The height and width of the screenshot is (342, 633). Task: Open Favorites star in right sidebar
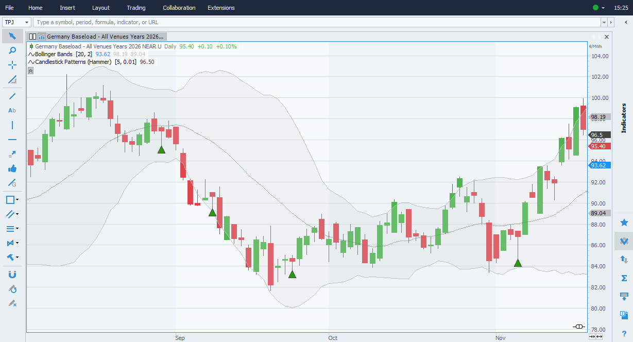point(624,223)
